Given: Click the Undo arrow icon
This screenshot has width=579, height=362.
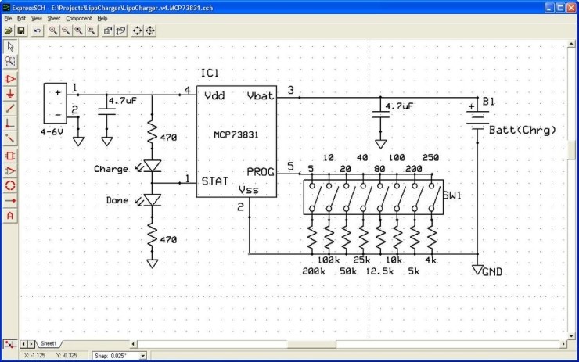Looking at the screenshot, I should click(38, 30).
